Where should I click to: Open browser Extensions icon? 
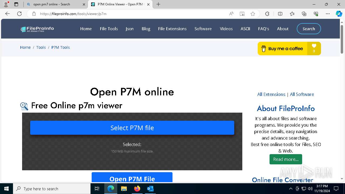tap(267, 14)
